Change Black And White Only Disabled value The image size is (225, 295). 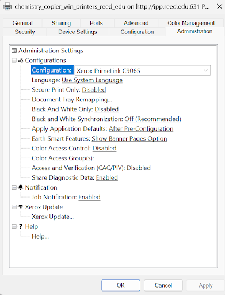tap(106, 109)
